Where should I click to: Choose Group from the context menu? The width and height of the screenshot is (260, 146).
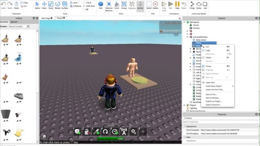pyautogui.click(x=218, y=66)
